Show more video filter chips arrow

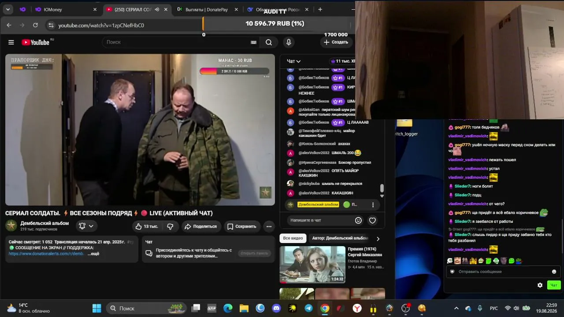378,238
